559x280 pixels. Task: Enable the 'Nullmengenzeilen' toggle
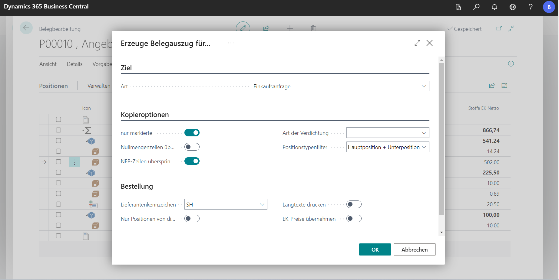[192, 147]
